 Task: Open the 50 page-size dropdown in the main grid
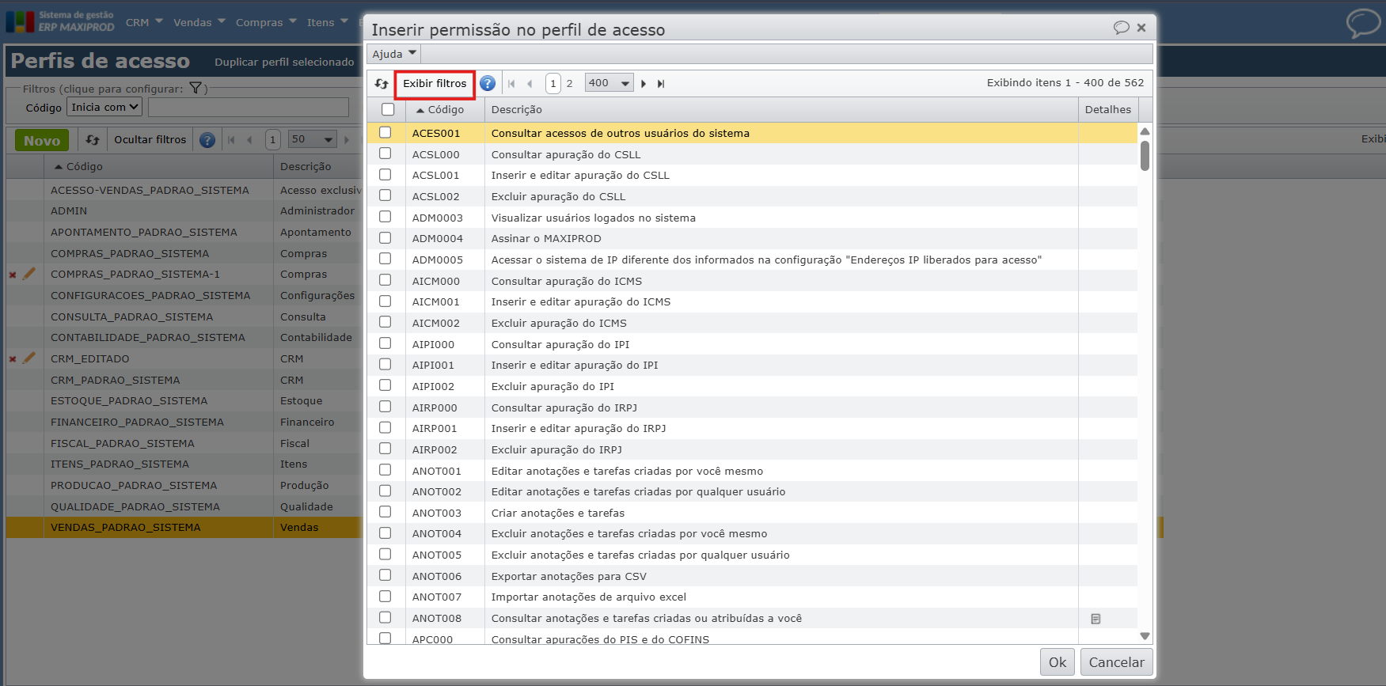click(313, 140)
